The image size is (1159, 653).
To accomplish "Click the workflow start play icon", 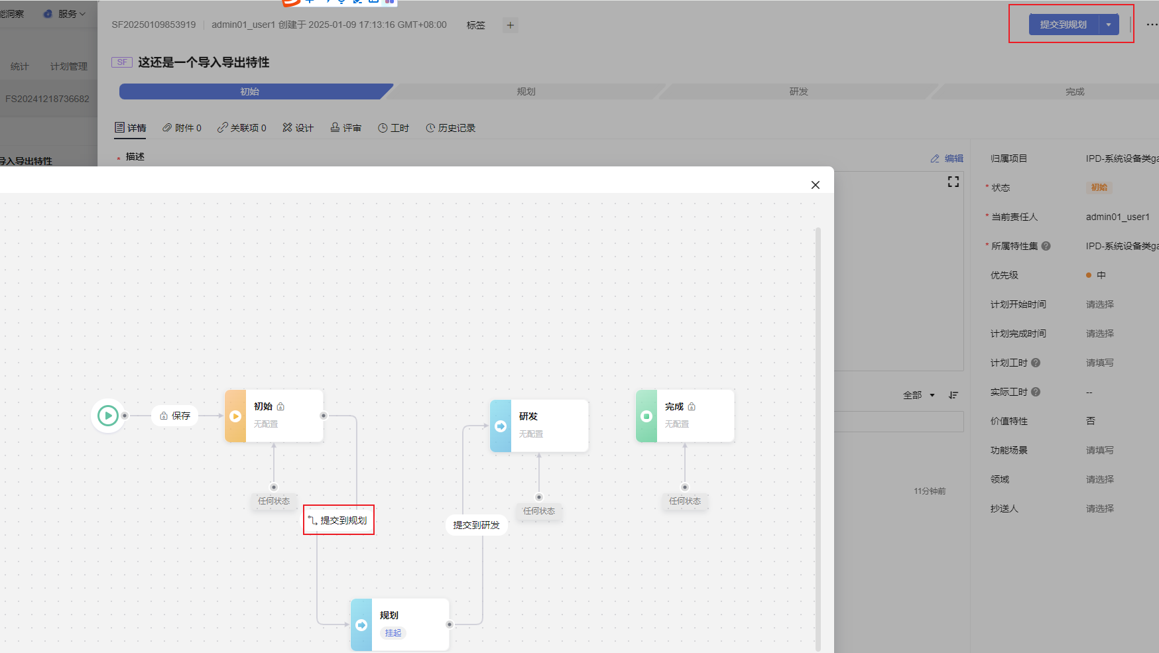I will click(107, 416).
